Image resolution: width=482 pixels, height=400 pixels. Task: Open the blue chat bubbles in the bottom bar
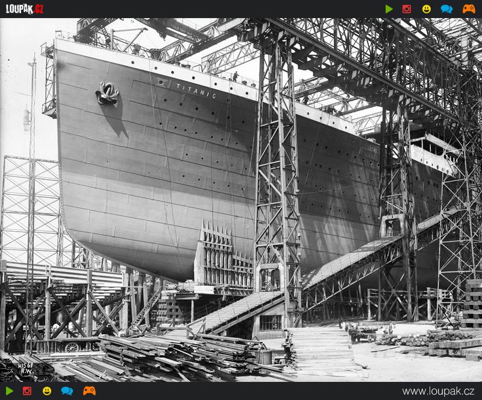pos(67,391)
